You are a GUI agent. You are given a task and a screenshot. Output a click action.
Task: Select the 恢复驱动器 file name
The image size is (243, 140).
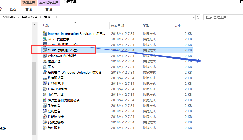pyautogui.click(x=56, y=78)
